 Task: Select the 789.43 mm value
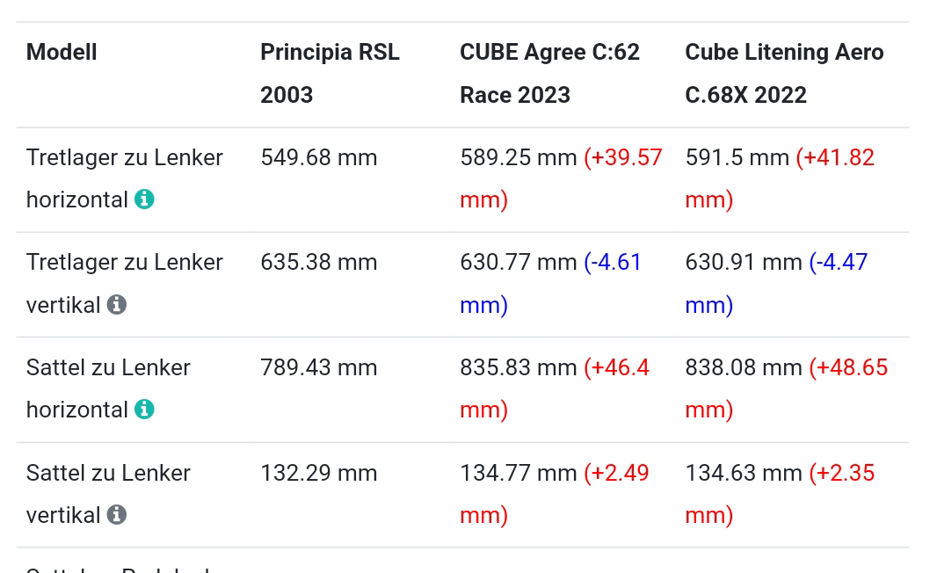[318, 368]
